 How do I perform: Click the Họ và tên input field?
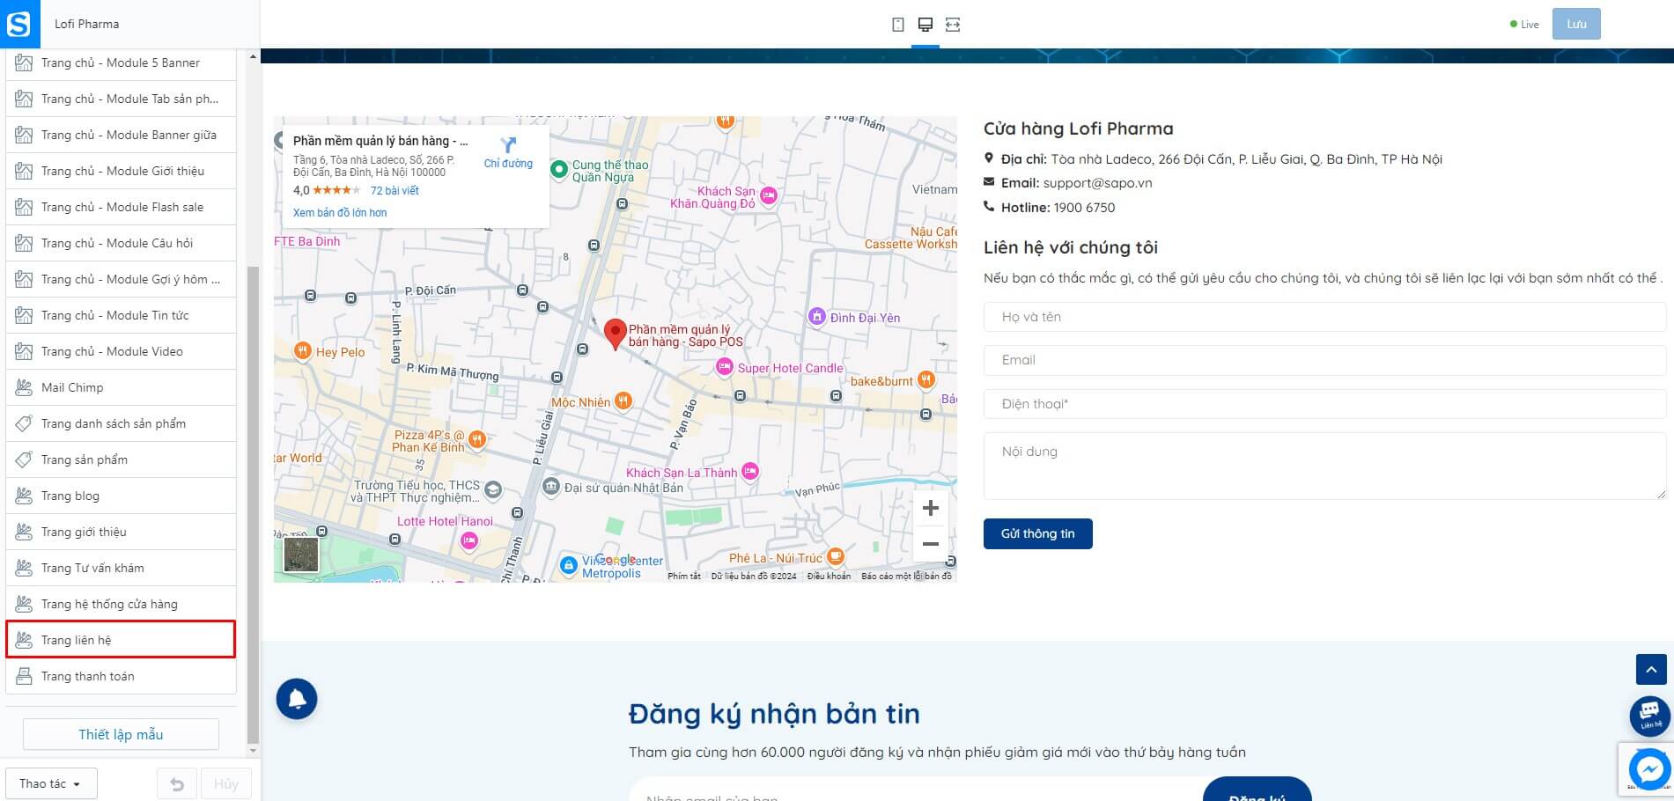coord(1324,317)
